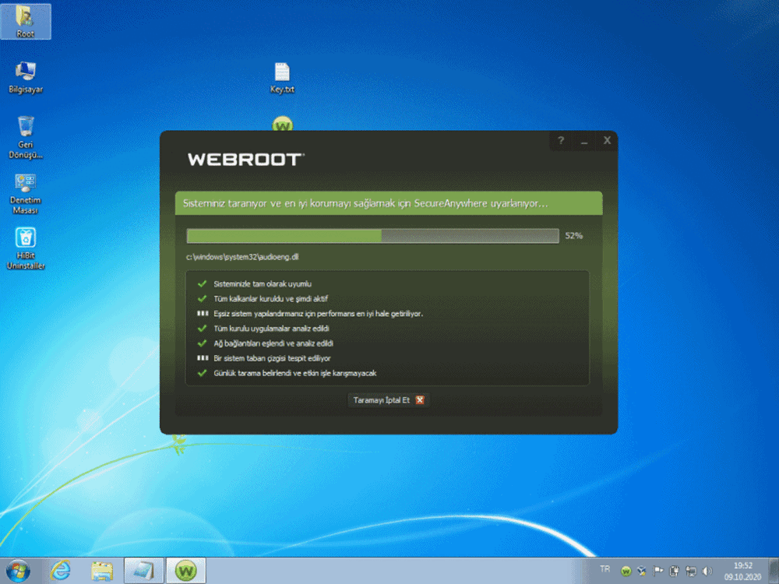779x584 pixels.
Task: Click the scan progress bar at 52%
Action: [372, 236]
